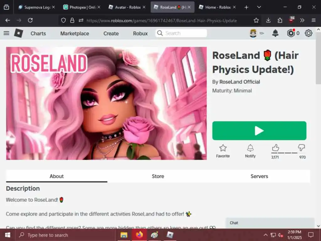Close the RoseLand browser tab
This screenshot has width=321, height=241.
click(189, 7)
